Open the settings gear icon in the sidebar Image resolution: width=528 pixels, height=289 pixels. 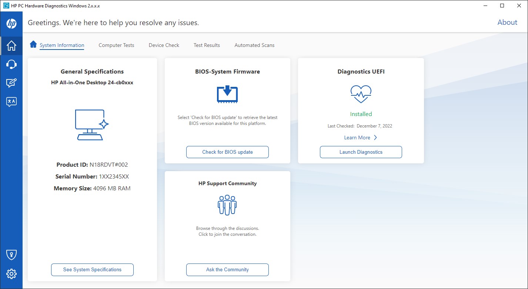point(11,273)
